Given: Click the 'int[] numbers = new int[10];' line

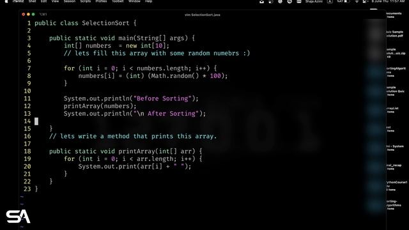Looking at the screenshot, I should click(x=116, y=45).
